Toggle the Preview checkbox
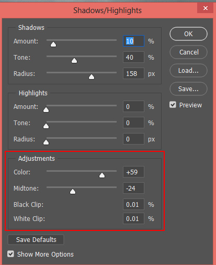The height and width of the screenshot is (265, 216). tap(173, 105)
